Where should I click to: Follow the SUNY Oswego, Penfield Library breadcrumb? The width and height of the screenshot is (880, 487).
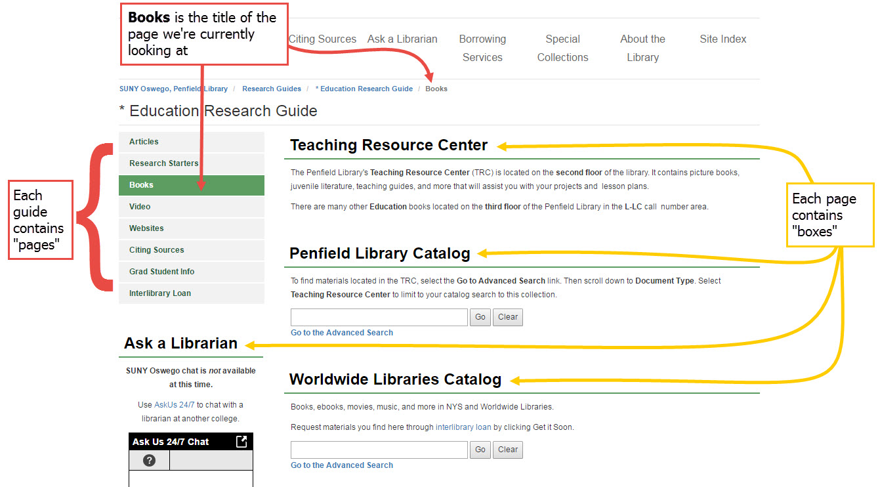(x=173, y=88)
